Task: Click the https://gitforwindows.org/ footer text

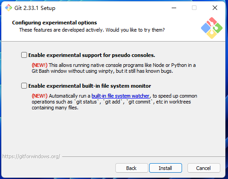Action: [x=31, y=156]
